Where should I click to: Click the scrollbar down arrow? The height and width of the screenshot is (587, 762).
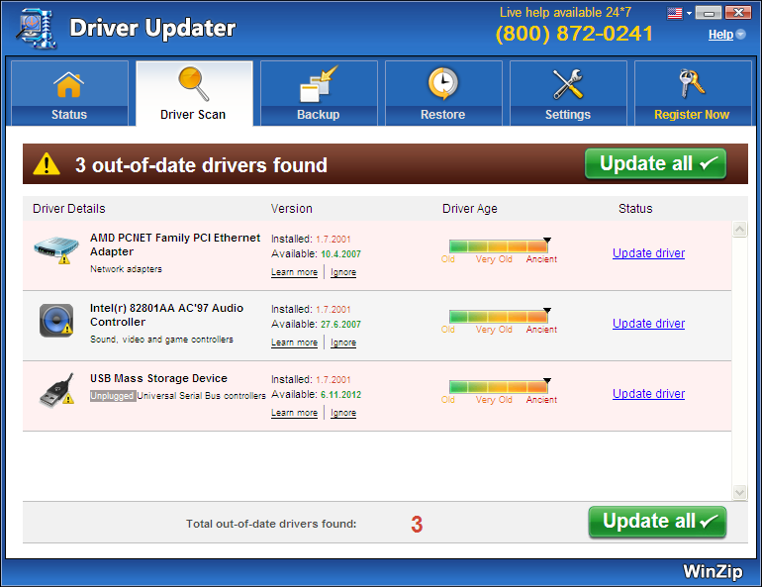(739, 492)
